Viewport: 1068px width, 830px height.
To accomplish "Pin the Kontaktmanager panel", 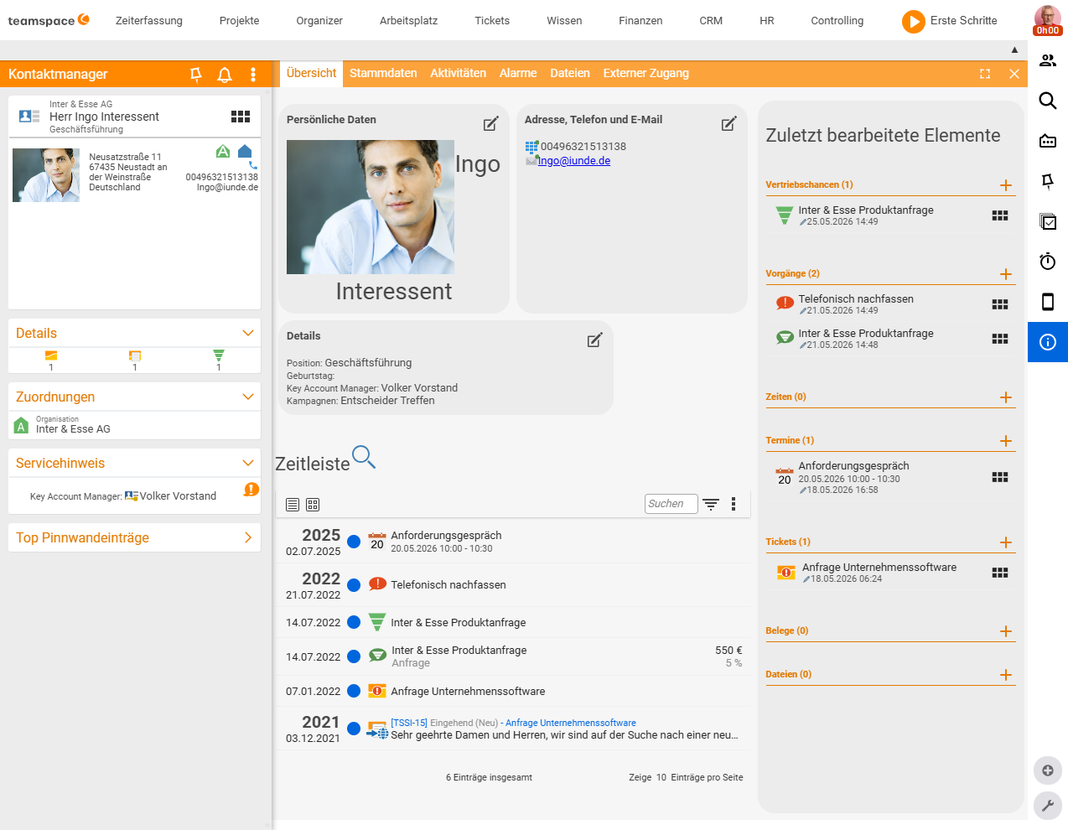I will point(196,75).
